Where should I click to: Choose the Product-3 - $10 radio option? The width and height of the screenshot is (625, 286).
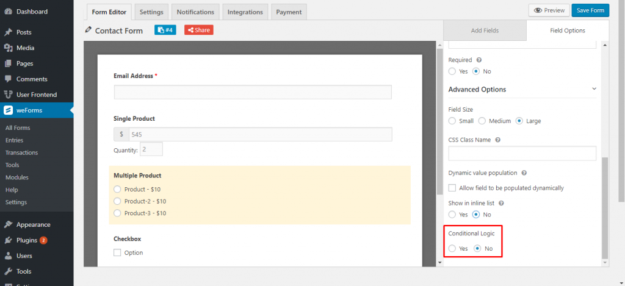click(117, 213)
